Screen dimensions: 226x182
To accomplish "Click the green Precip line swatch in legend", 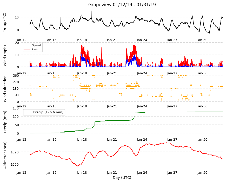I will click(28, 112).
